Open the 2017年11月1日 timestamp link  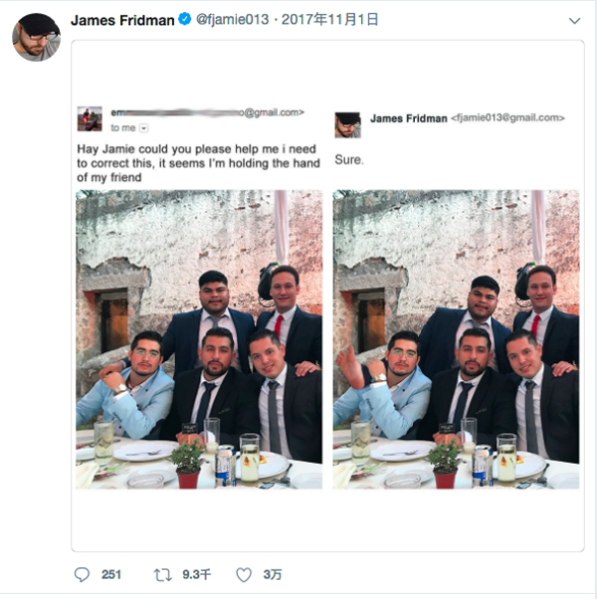[330, 20]
